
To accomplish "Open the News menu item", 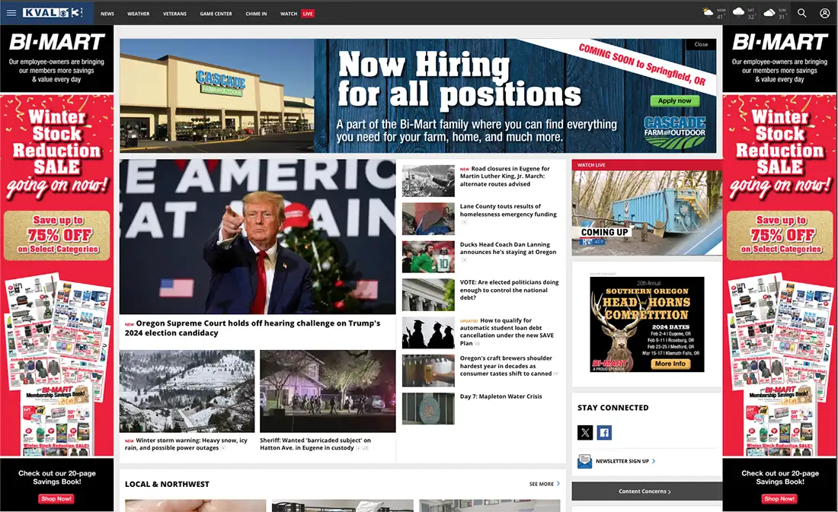I will point(107,14).
